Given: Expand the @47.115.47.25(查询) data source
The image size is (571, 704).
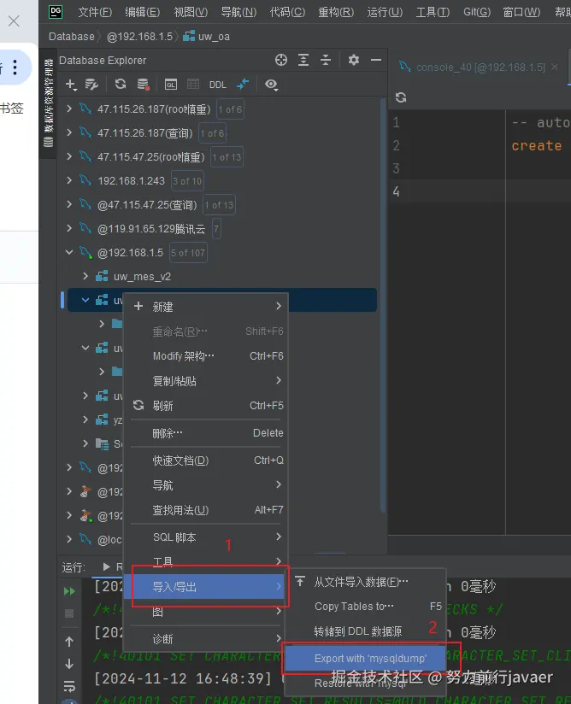Looking at the screenshot, I should 68,204.
